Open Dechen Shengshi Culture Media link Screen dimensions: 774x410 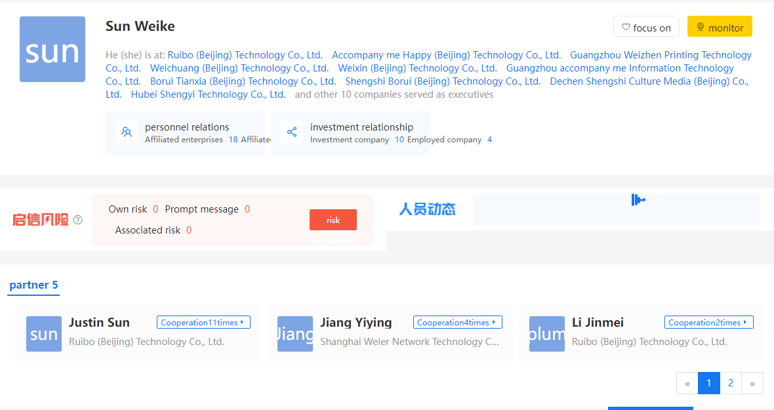(x=649, y=81)
